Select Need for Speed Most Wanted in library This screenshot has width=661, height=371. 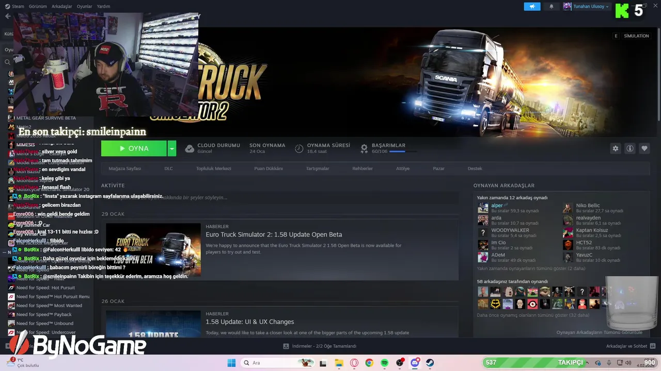tap(49, 306)
